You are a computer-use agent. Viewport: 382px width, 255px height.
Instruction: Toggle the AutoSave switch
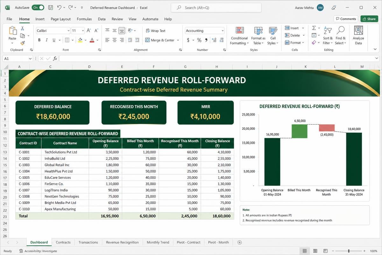[38, 7]
